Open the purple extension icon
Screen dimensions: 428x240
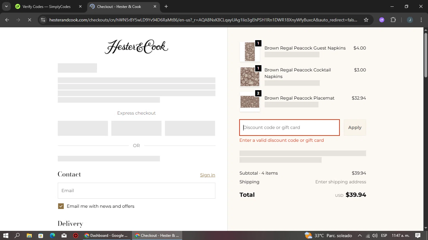(x=382, y=20)
